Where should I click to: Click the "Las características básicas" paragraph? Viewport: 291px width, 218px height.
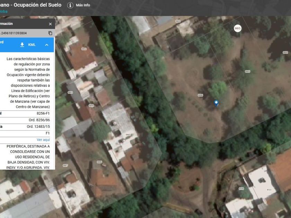point(28,83)
